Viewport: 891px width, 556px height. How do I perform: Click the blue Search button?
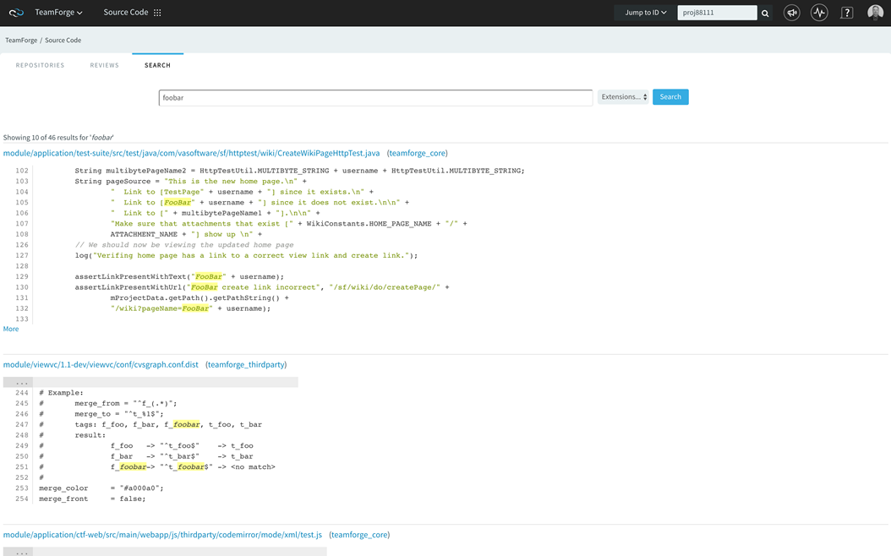[670, 97]
